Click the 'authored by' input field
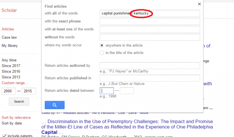The height and width of the screenshot is (137, 234). (150, 66)
